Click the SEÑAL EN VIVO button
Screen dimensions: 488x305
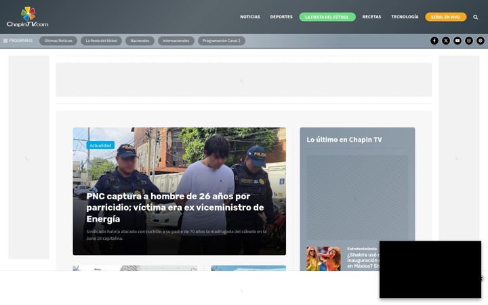[445, 17]
